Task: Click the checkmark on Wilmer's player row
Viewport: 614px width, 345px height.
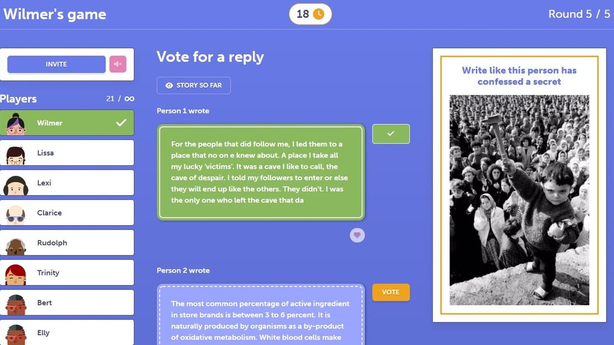Action: [121, 123]
